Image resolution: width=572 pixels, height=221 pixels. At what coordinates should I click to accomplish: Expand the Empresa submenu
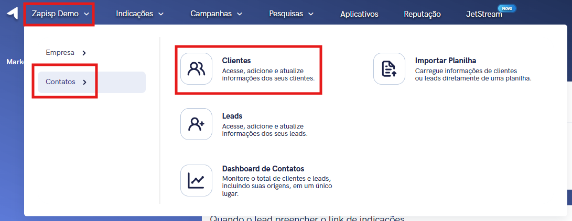pos(60,52)
